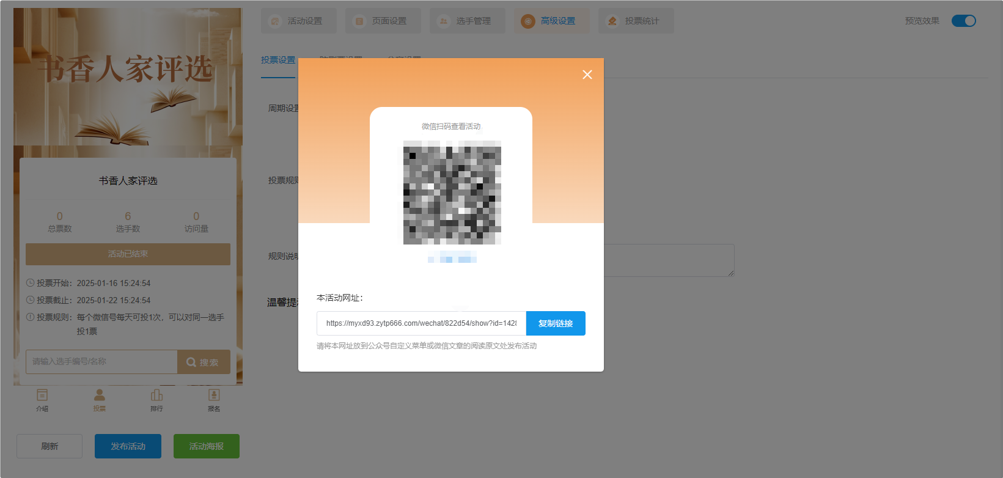
Task: Click the 本活动网址 label
Action: tap(340, 298)
